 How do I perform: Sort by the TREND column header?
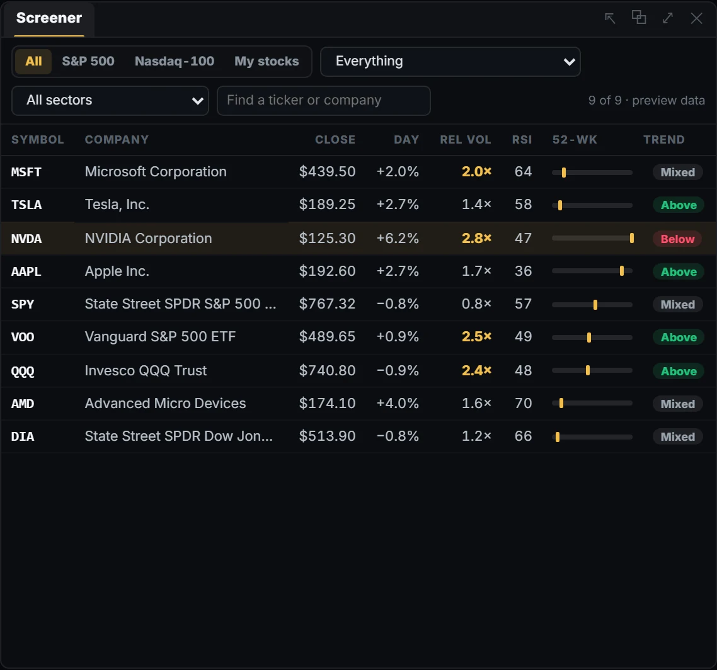(664, 140)
